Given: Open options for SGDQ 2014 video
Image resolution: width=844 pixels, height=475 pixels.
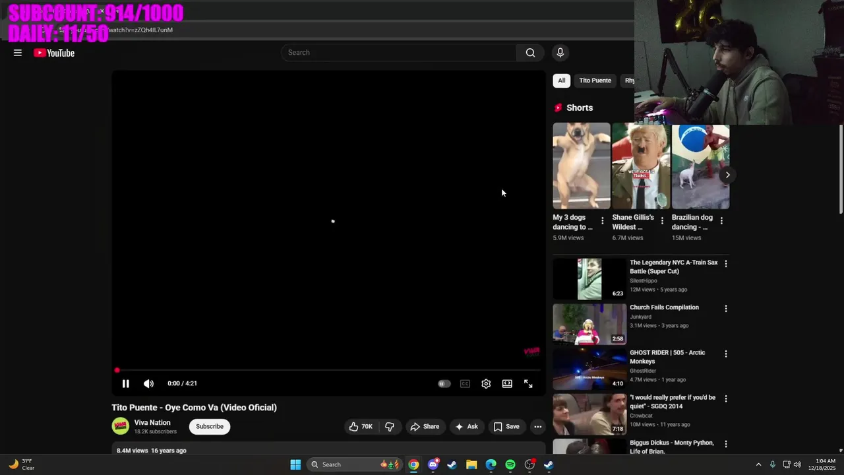Looking at the screenshot, I should 726,399.
